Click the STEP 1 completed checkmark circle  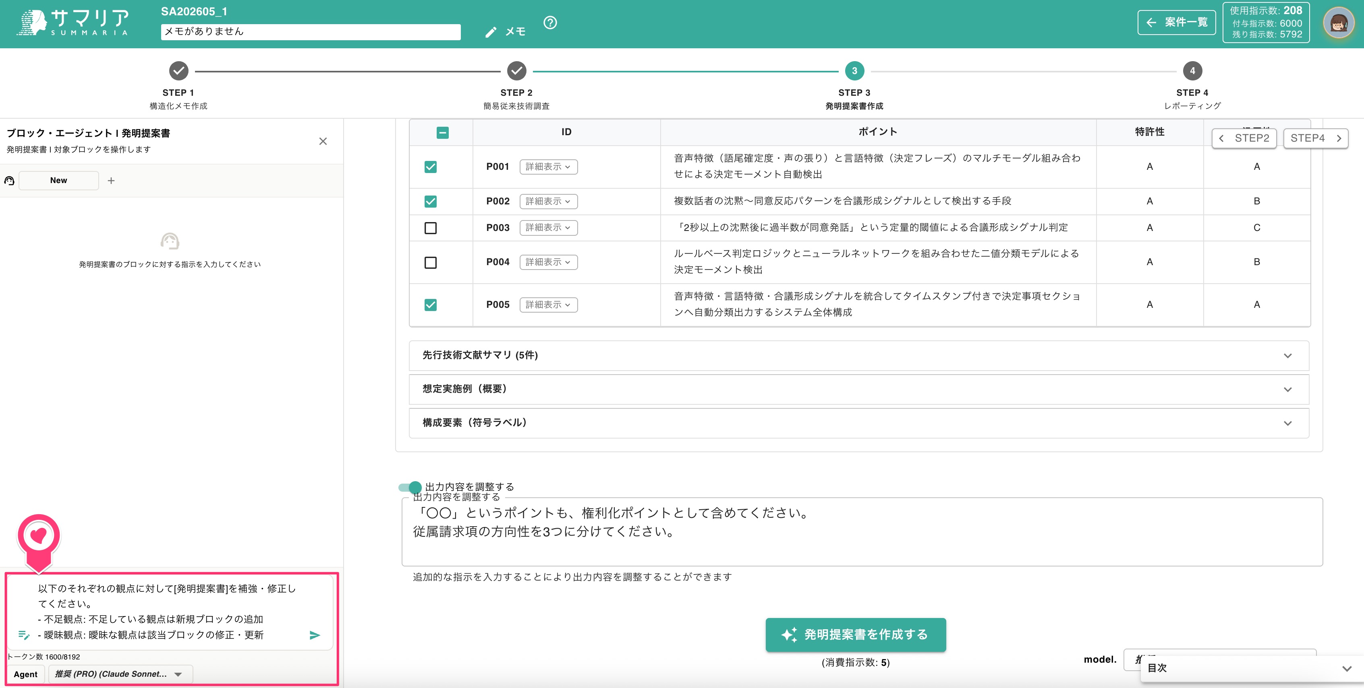pos(178,71)
